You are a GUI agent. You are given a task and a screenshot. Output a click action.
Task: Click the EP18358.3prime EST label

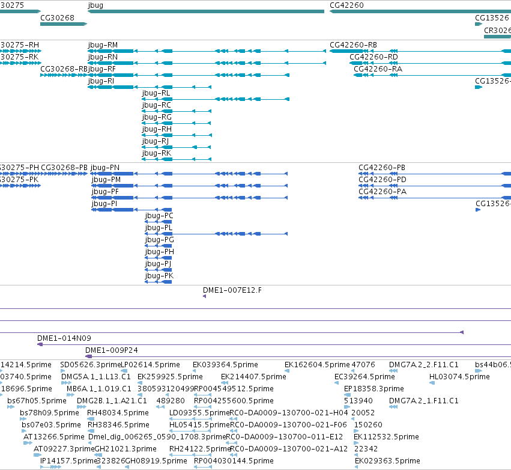coord(374,389)
